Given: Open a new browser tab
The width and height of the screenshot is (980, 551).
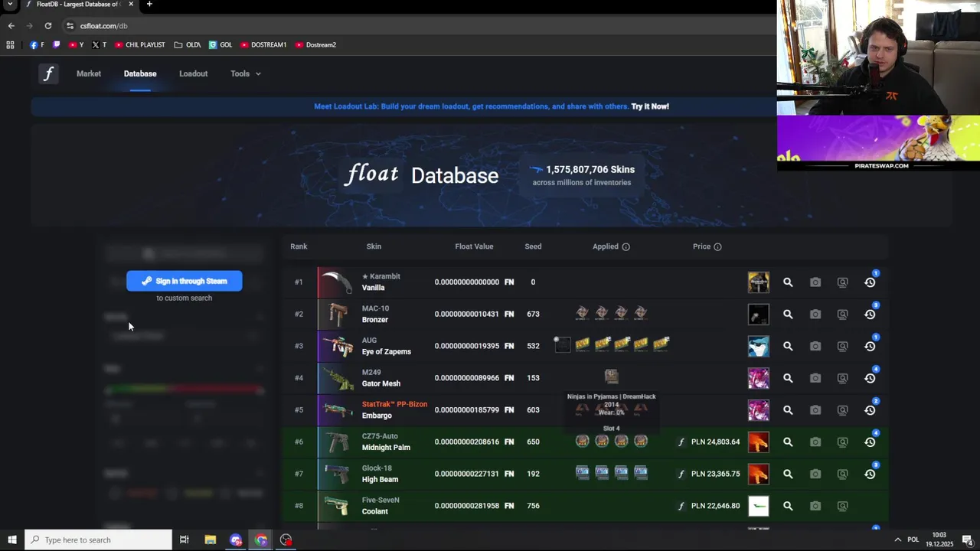Looking at the screenshot, I should coord(149,4).
